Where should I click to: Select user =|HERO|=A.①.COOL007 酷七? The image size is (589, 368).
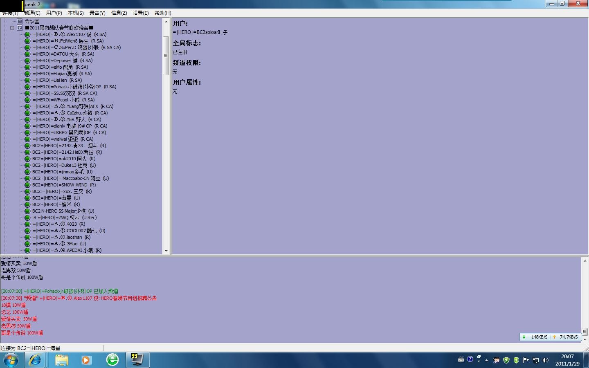click(69, 231)
